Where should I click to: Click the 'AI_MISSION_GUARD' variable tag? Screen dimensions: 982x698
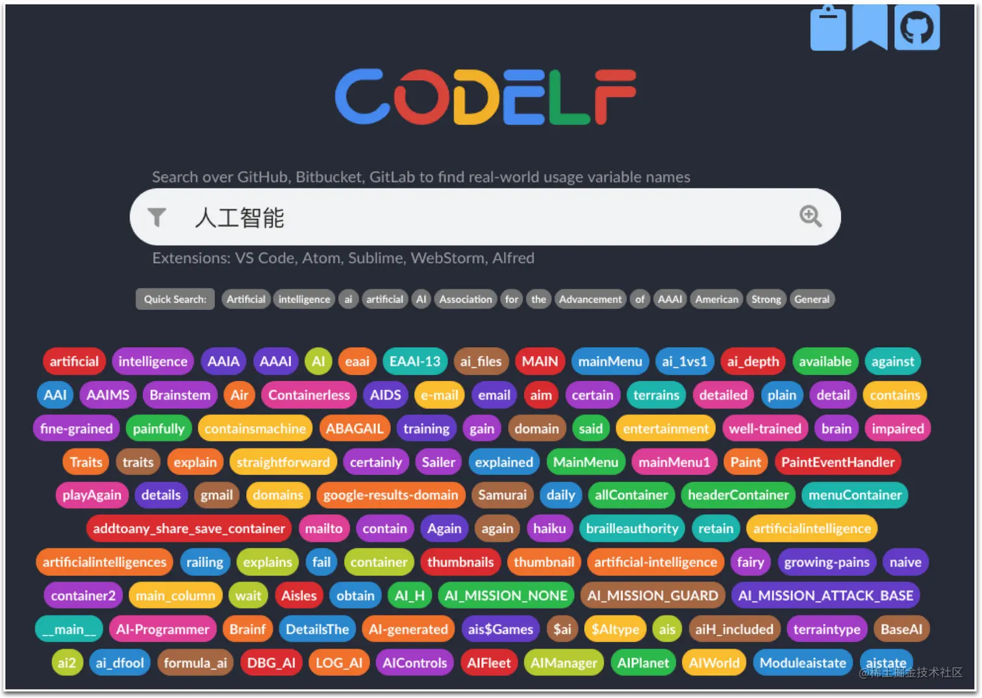click(653, 596)
